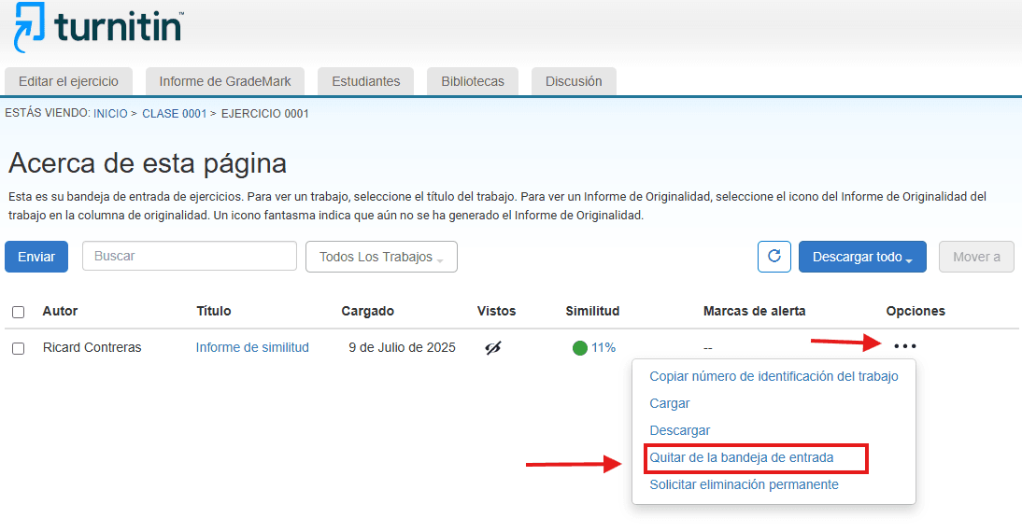Viewport: 1022px width, 532px height.
Task: Focus the Buscar search field
Action: tap(189, 256)
